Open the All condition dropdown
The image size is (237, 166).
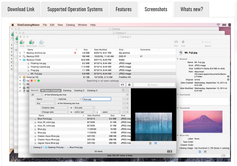[x=37, y=95]
